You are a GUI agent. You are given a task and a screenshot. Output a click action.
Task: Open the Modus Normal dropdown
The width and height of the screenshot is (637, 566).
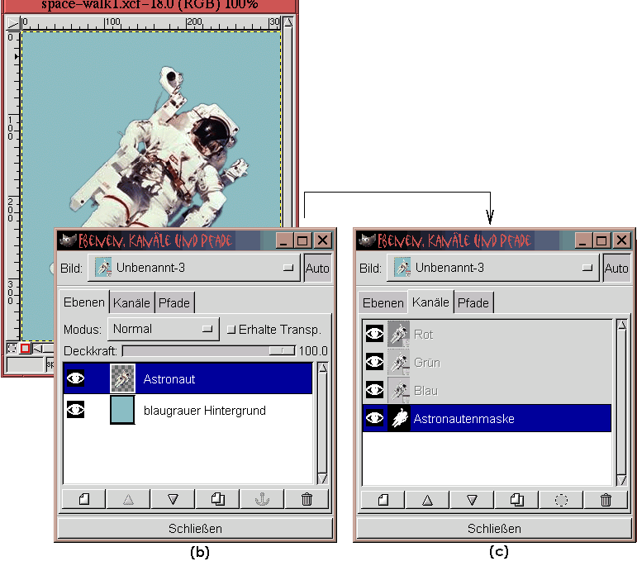(164, 329)
